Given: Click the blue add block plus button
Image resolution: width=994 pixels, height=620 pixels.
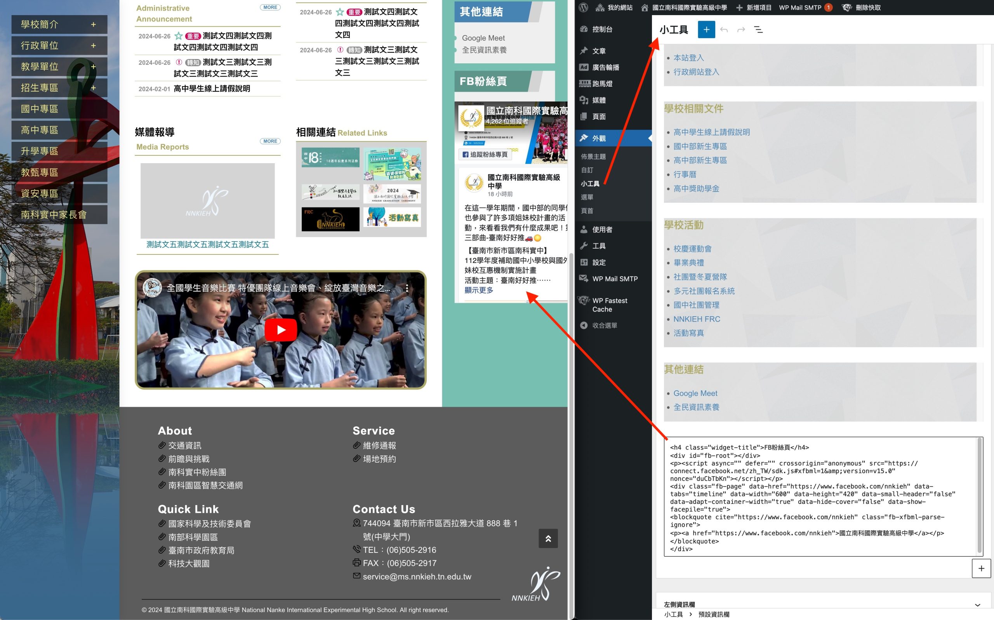Looking at the screenshot, I should [x=706, y=30].
